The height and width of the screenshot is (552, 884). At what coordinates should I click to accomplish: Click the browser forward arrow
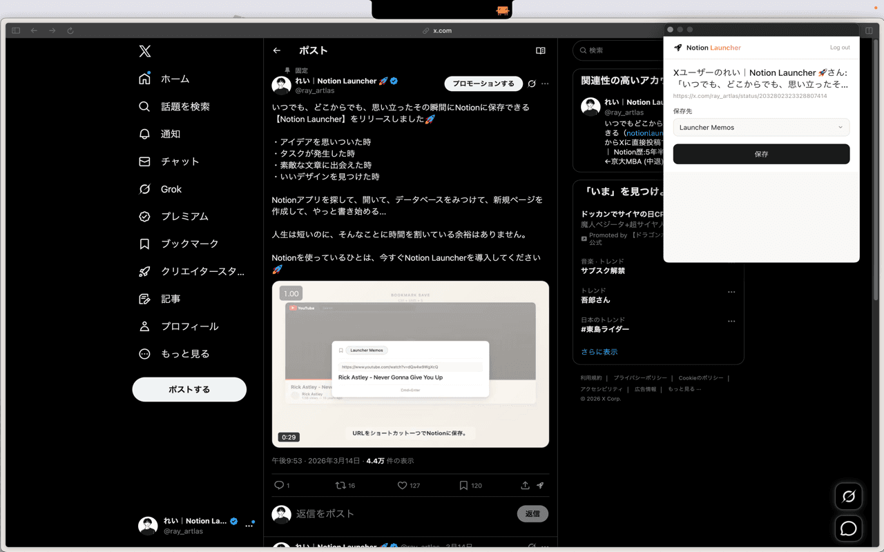point(52,30)
